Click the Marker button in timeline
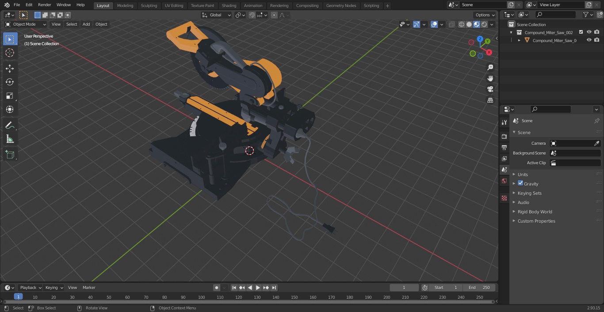Image resolution: width=604 pixels, height=312 pixels. [89, 288]
